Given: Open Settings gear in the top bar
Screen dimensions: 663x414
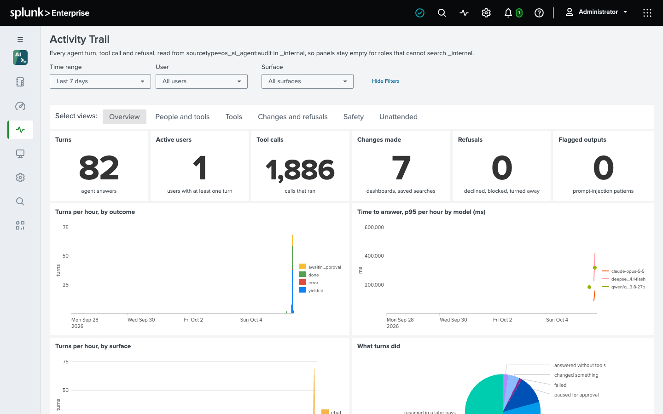Looking at the screenshot, I should (x=486, y=13).
